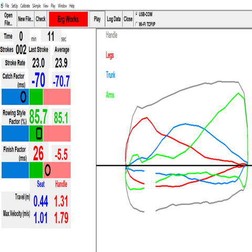The width and height of the screenshot is (252, 252).
Task: Click the New File button
Action: pos(26,19)
